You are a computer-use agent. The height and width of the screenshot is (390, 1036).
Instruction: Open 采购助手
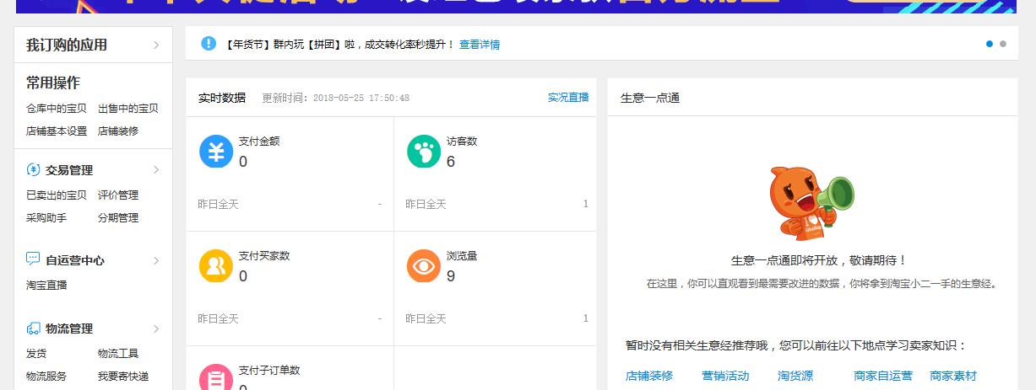click(x=46, y=218)
